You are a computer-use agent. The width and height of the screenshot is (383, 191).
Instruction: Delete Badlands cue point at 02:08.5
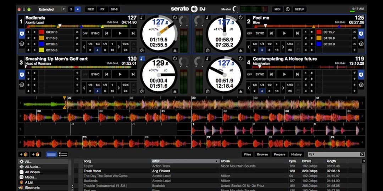77,44
